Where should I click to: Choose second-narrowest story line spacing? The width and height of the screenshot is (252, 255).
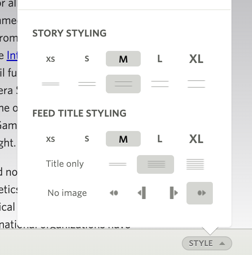(x=87, y=84)
